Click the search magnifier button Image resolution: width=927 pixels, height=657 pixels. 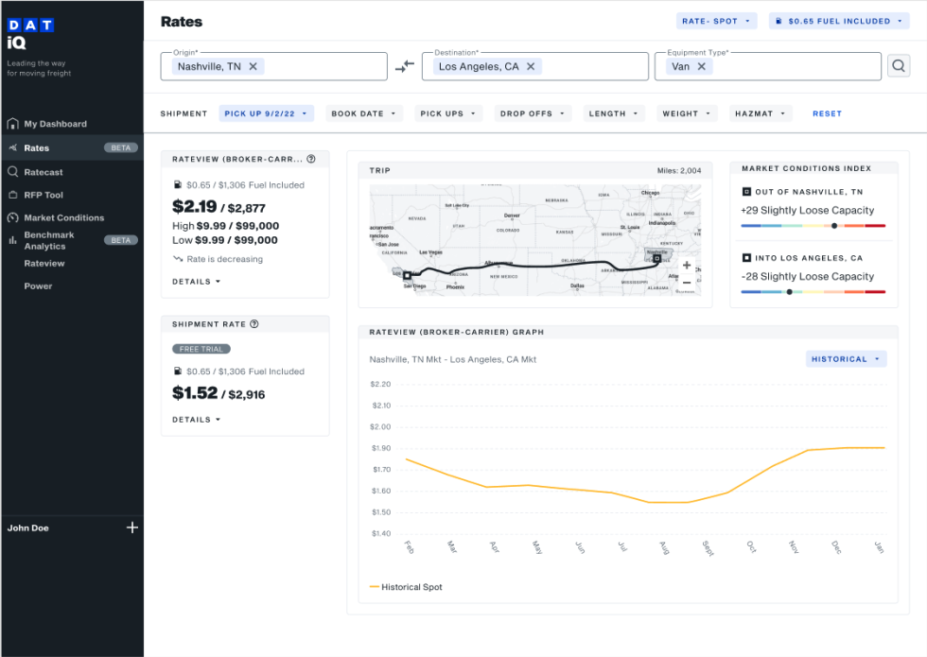[x=898, y=66]
